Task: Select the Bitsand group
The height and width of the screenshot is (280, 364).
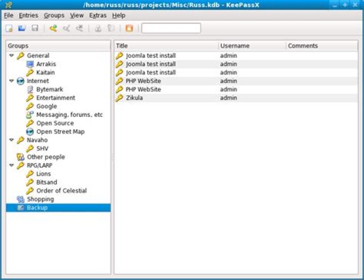Action: [x=47, y=182]
